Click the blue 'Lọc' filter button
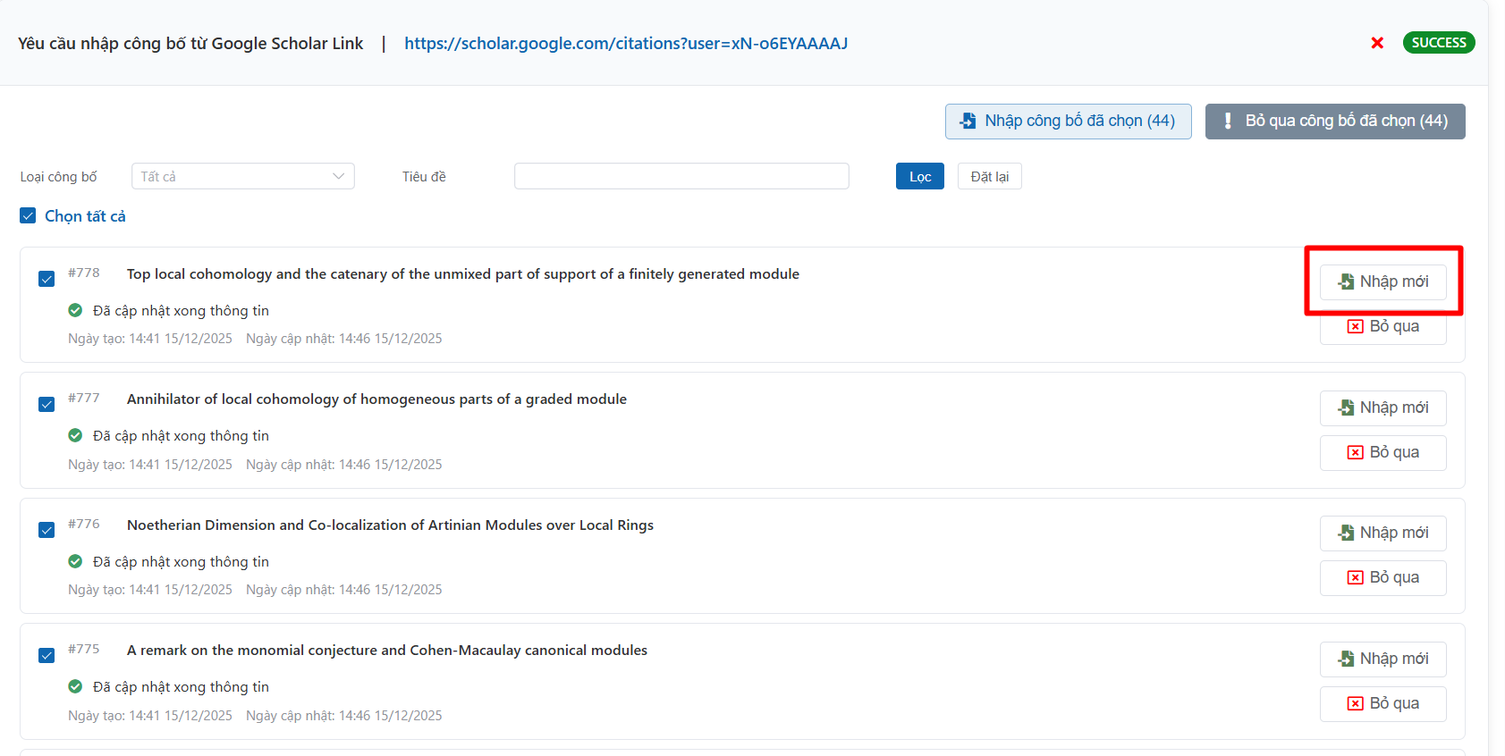The width and height of the screenshot is (1505, 756). [x=919, y=176]
